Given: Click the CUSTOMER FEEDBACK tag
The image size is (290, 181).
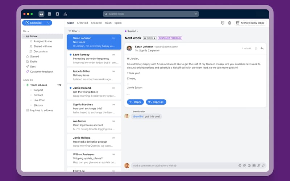Looking at the screenshot, I should pyautogui.click(x=170, y=38).
